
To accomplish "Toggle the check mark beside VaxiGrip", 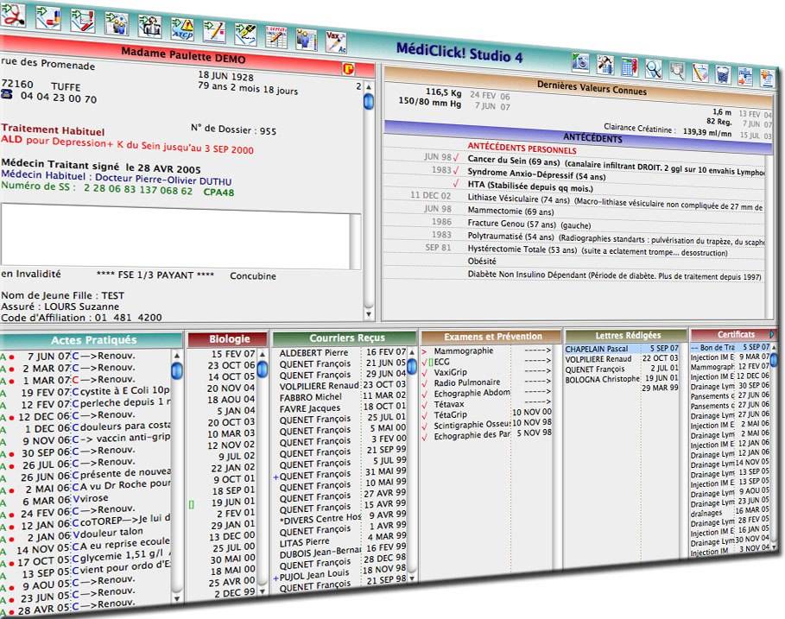I will (x=425, y=372).
